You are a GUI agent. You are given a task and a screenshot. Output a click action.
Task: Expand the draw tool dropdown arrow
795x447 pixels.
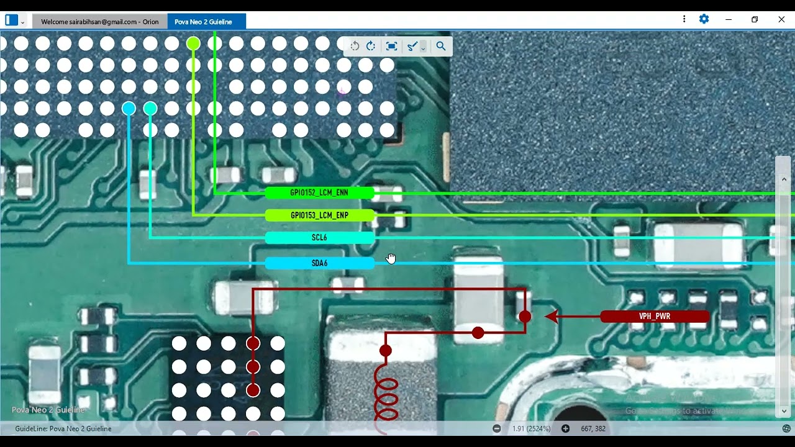(x=424, y=47)
